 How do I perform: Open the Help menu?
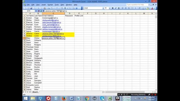coord(75,5)
